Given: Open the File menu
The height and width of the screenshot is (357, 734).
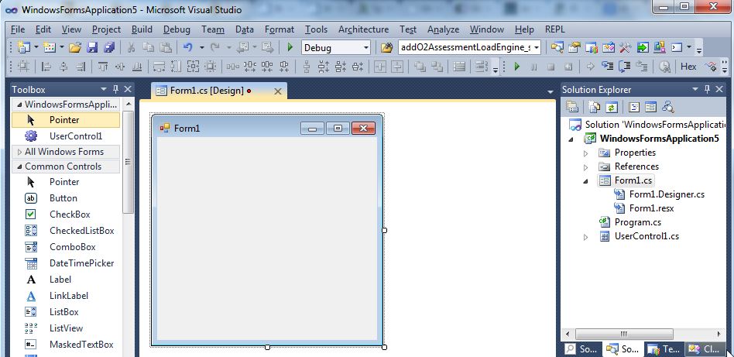Looking at the screenshot, I should [x=18, y=29].
